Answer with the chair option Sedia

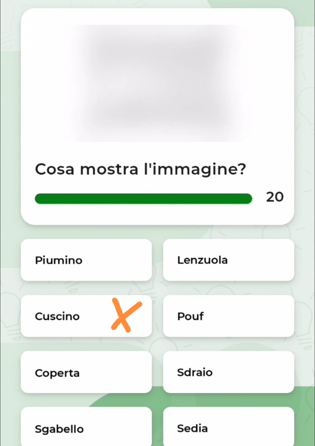229,426
